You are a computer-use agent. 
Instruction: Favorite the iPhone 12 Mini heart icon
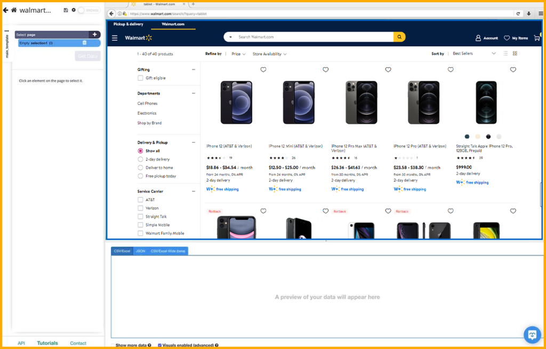click(326, 70)
